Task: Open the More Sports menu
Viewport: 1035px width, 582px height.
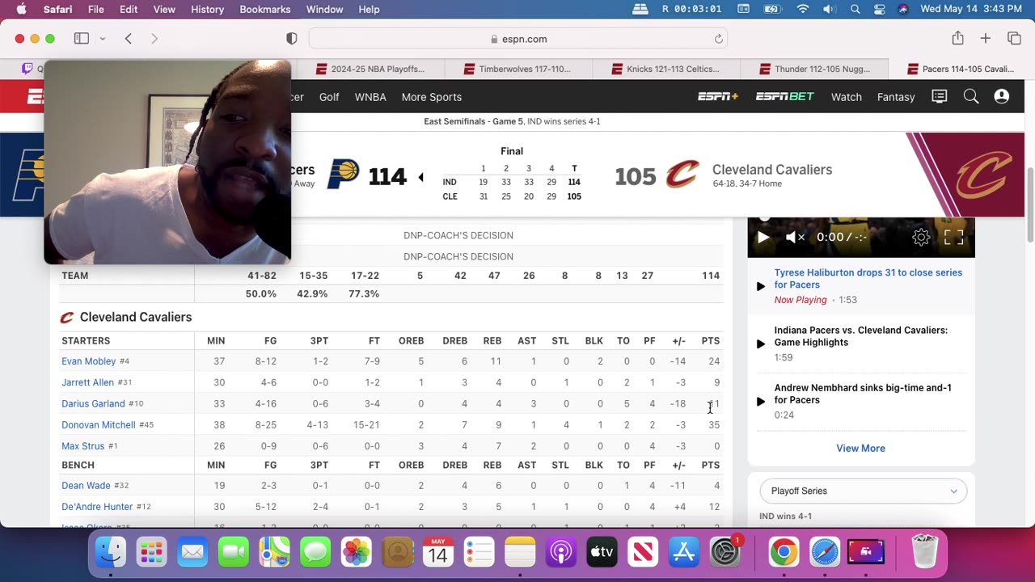Action: 431,97
